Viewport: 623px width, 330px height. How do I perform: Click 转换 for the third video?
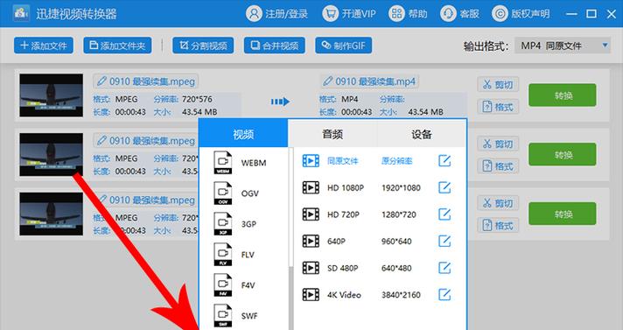563,214
